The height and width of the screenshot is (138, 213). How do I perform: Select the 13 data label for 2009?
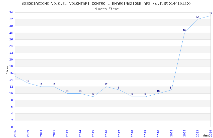28,81
